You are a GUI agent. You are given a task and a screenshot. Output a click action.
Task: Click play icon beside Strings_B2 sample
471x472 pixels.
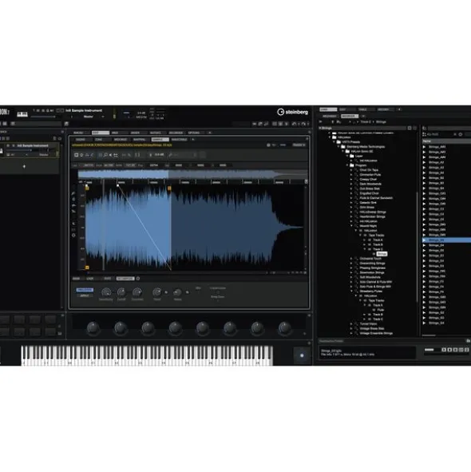[x=425, y=178]
